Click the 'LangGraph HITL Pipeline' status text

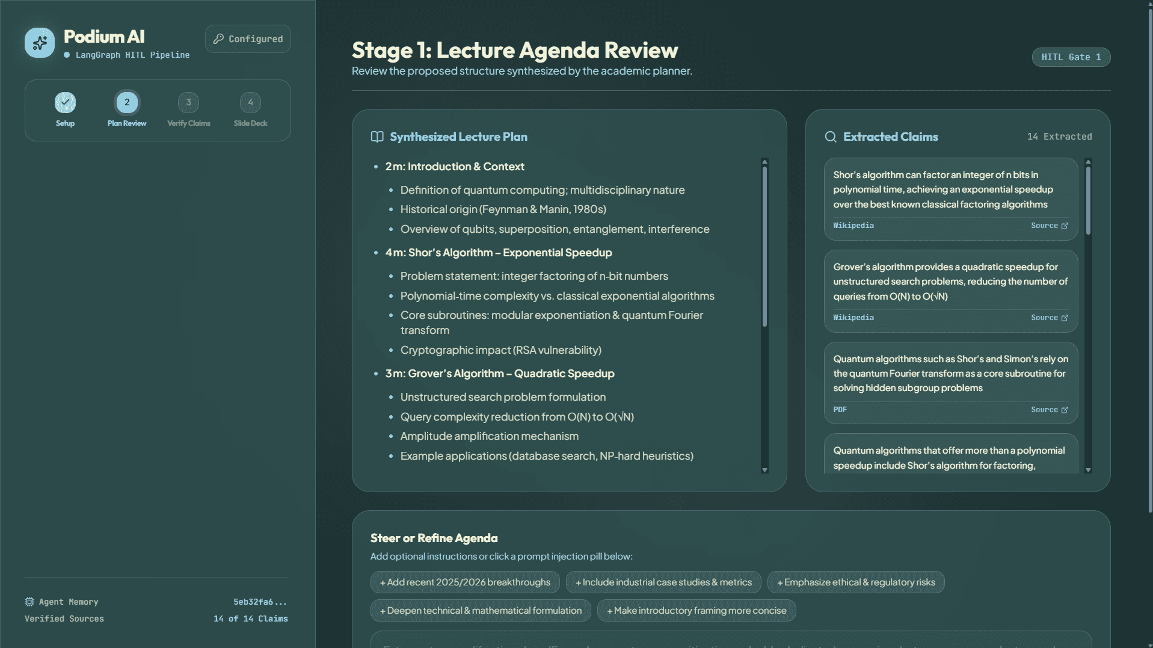132,55
